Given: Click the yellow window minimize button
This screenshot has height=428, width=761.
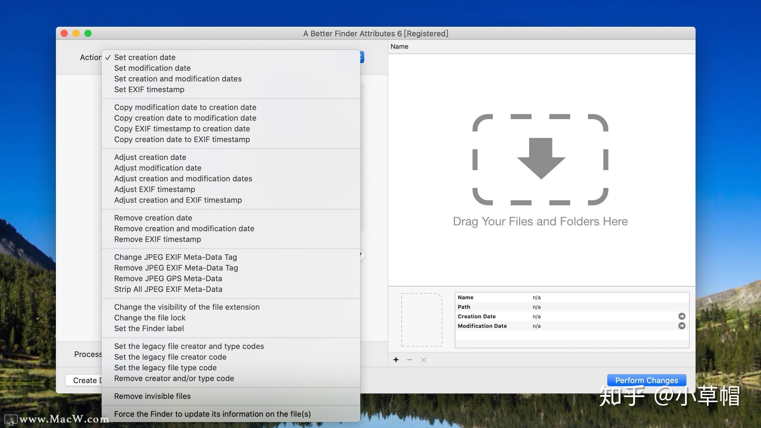Looking at the screenshot, I should 76,33.
